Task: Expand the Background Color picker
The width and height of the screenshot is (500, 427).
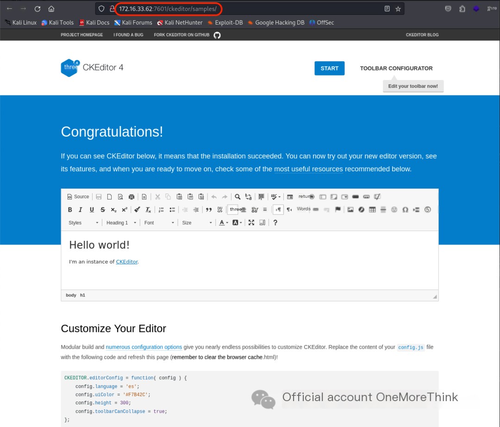Action: (237, 223)
